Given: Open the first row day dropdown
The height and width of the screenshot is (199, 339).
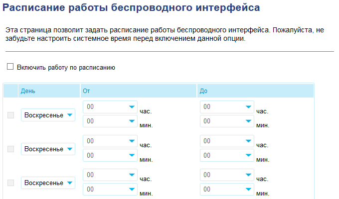Looking at the screenshot, I should [48, 115].
